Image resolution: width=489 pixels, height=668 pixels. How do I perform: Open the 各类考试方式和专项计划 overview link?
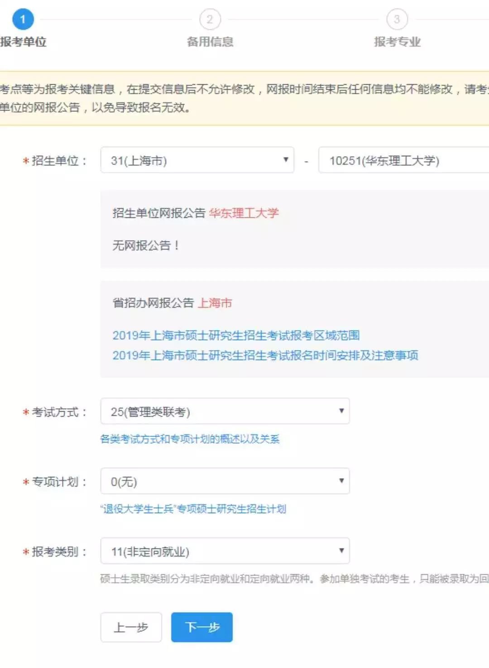click(190, 439)
